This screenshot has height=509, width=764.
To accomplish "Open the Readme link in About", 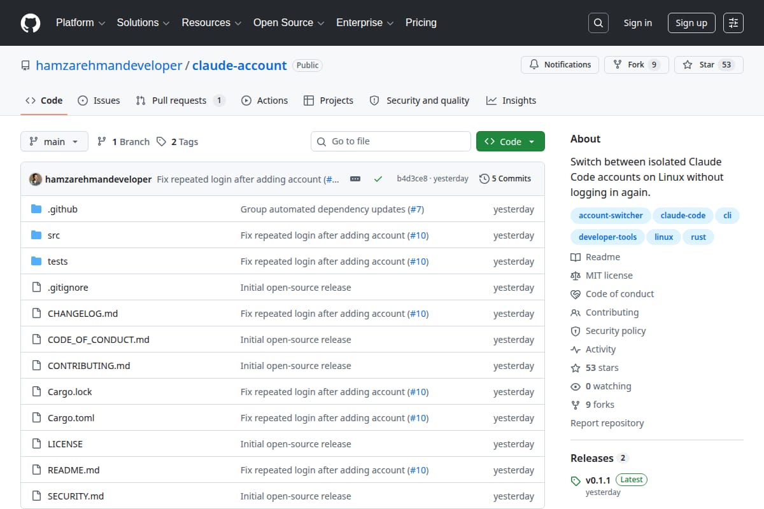I will [x=595, y=257].
